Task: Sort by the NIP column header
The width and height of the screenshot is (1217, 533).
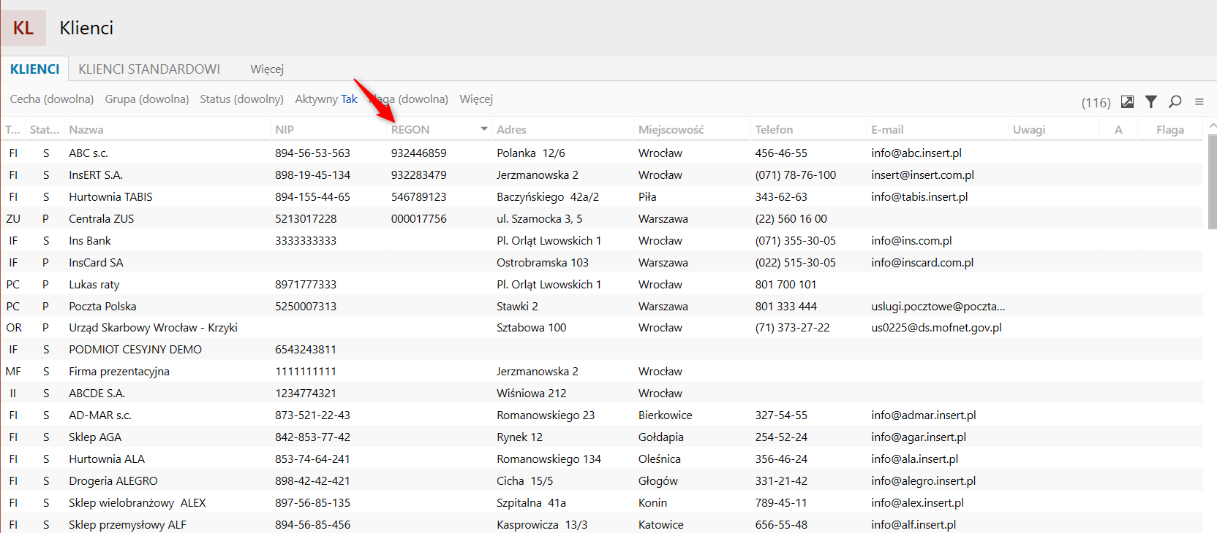Action: point(285,130)
